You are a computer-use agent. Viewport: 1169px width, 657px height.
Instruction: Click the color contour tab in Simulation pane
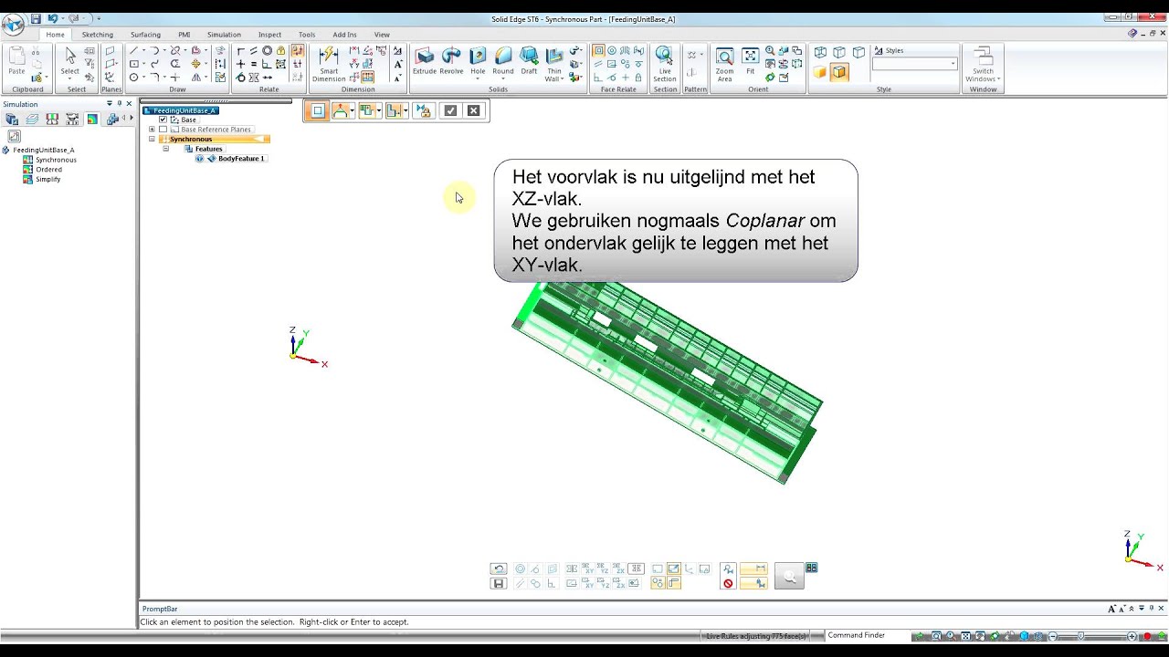(x=92, y=120)
